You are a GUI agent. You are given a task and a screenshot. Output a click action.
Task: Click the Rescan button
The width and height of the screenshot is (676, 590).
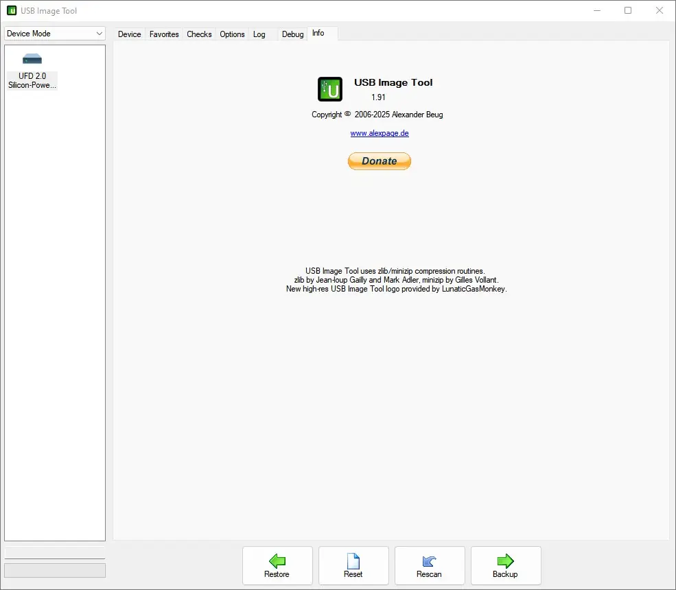[430, 565]
